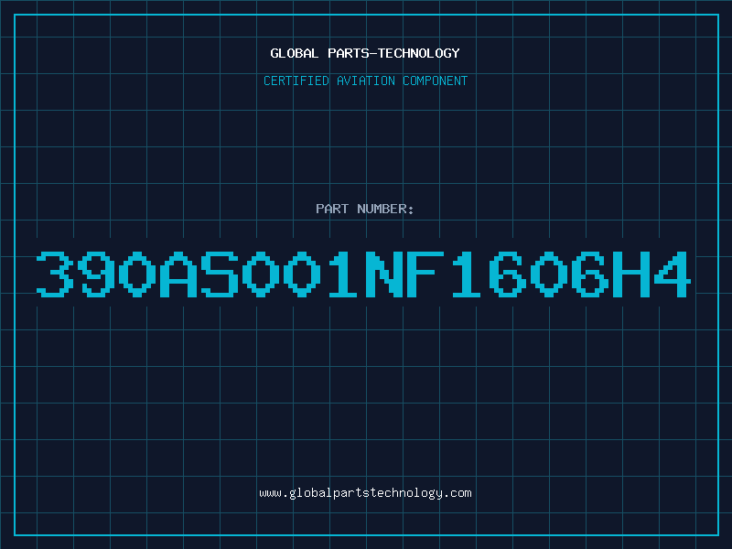The height and width of the screenshot is (549, 732).
Task: Click the 'GLOBAL PARTS-TECHNOLOGY' heading
Action: (365, 53)
